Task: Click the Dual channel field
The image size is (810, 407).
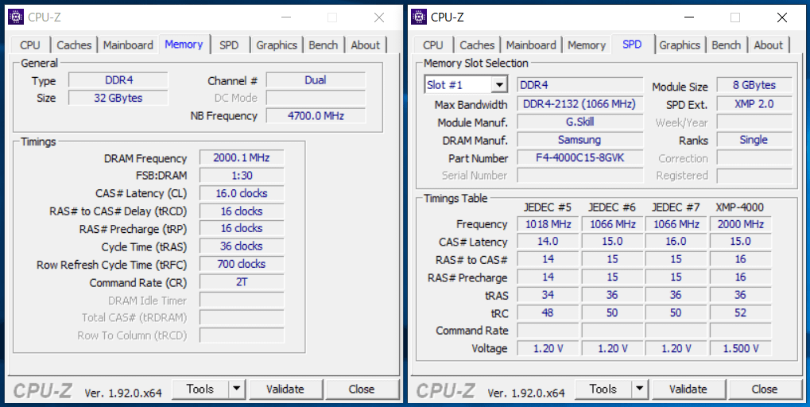Action: coord(316,80)
